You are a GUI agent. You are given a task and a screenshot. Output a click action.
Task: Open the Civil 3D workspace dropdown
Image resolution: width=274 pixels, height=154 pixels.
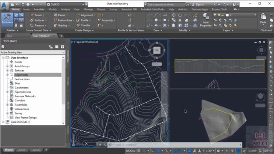coord(66,4)
